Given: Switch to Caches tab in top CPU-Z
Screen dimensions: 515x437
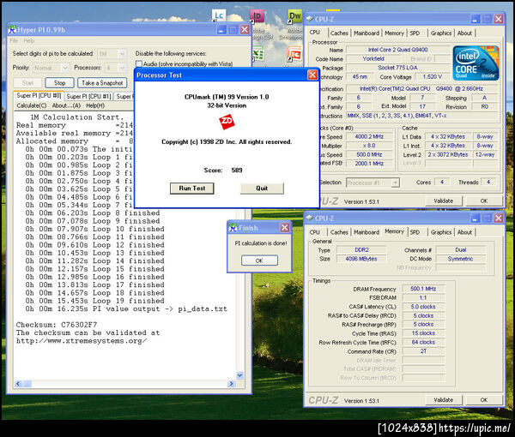Looking at the screenshot, I should coord(339,33).
